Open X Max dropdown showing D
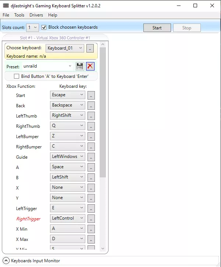Viewport: 221px width, 267px height. coord(68,239)
